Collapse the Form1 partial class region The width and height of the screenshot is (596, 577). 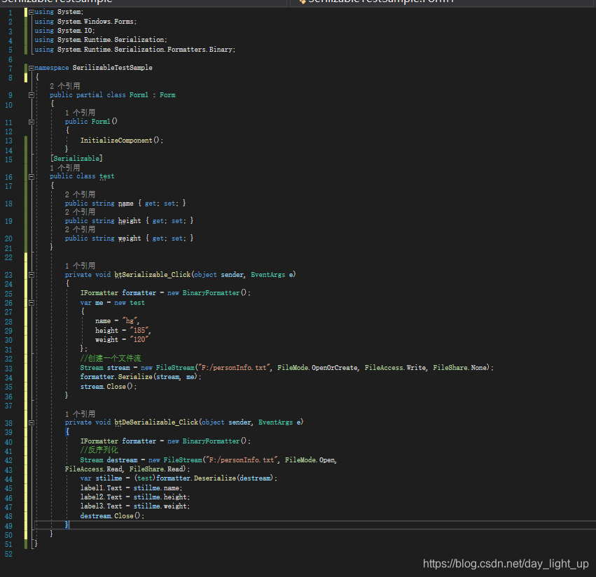[32, 95]
